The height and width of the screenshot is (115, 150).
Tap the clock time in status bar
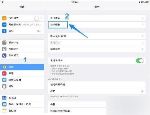[75, 2]
